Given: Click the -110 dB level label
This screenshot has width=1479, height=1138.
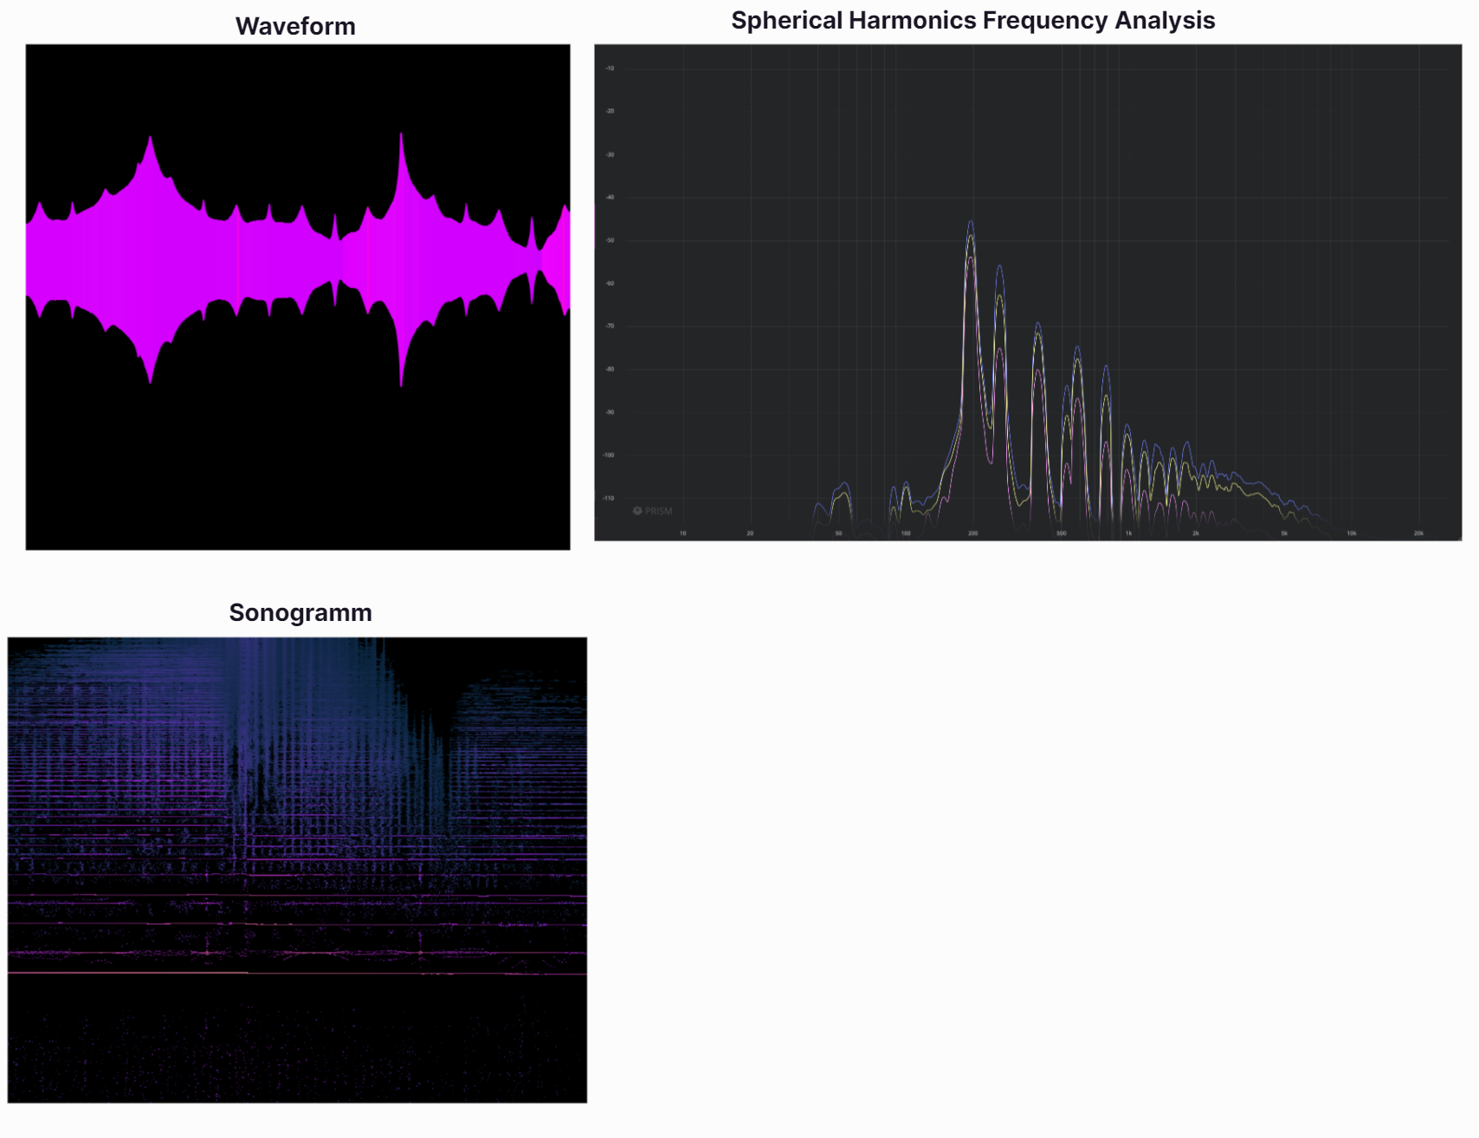Looking at the screenshot, I should pos(609,498).
